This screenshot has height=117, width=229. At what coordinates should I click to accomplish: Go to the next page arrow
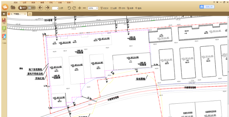(48, 8)
